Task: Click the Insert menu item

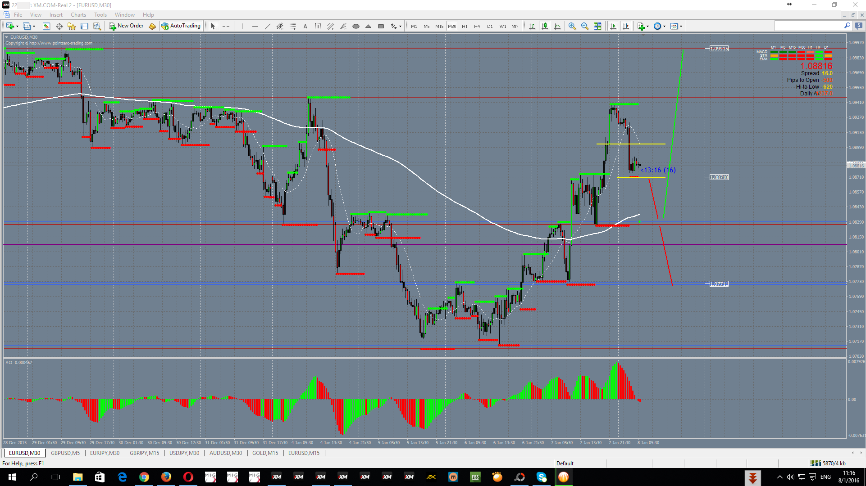Action: click(56, 15)
